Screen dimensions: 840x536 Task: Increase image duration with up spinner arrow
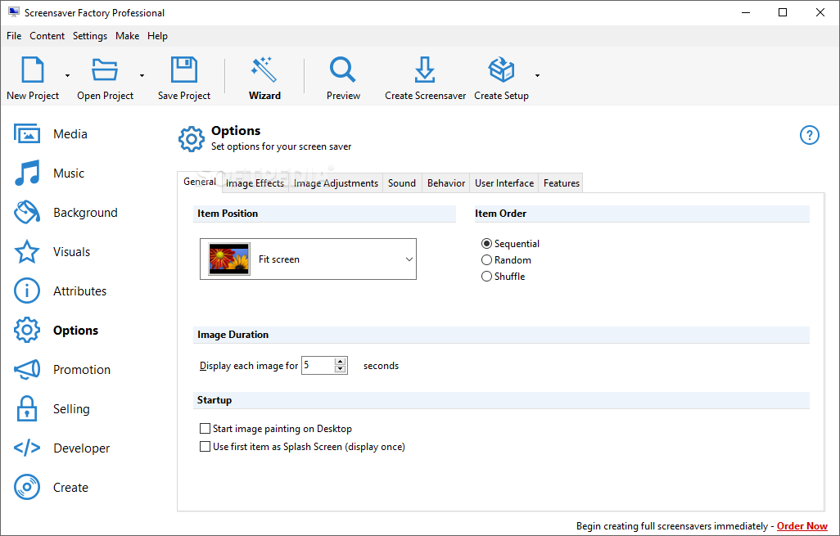click(341, 362)
